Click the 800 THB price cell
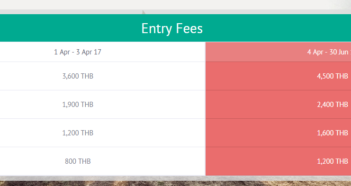This screenshot has width=351, height=186. point(78,161)
